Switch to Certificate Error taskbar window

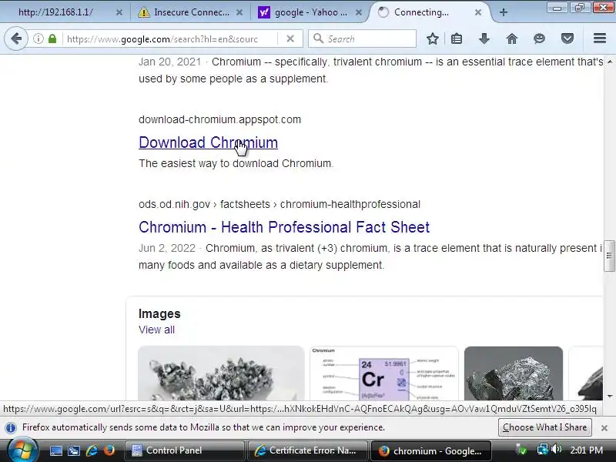pyautogui.click(x=306, y=450)
